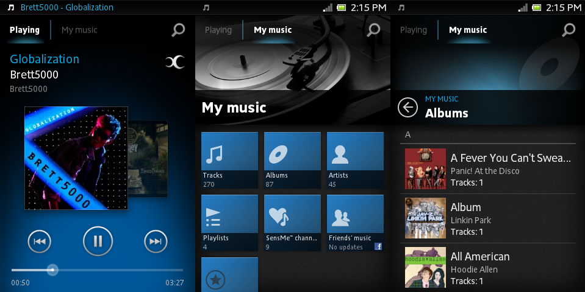This screenshot has height=292, width=585.
Task: Open search on the My music home screen
Action: pos(373,30)
